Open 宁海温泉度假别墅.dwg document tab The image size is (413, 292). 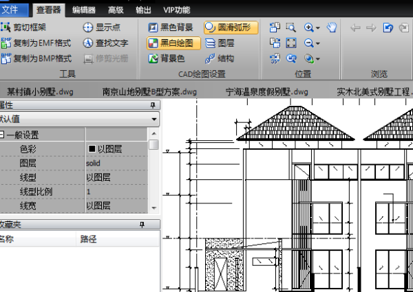[x=267, y=92]
